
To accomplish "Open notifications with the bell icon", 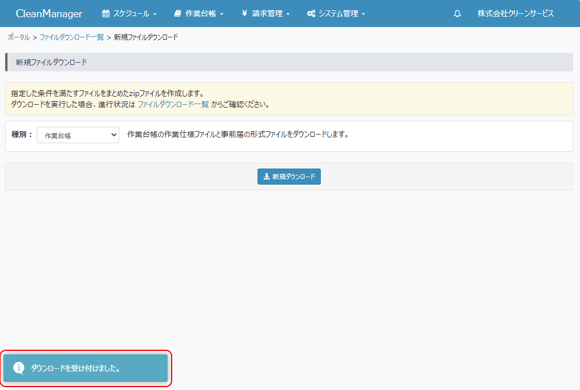I will click(x=457, y=14).
